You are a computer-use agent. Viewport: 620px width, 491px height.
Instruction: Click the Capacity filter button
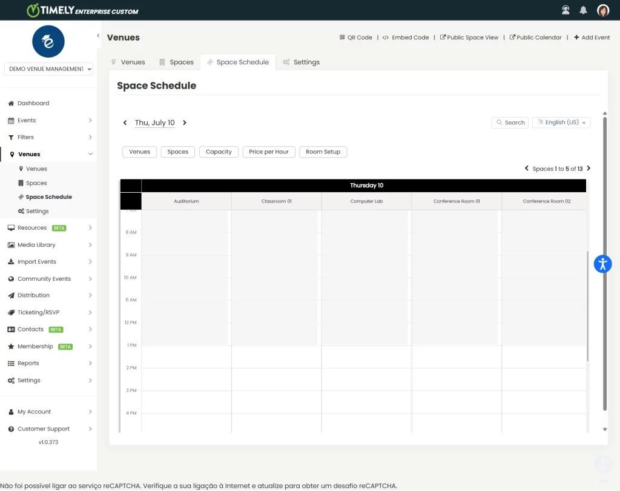(x=219, y=152)
